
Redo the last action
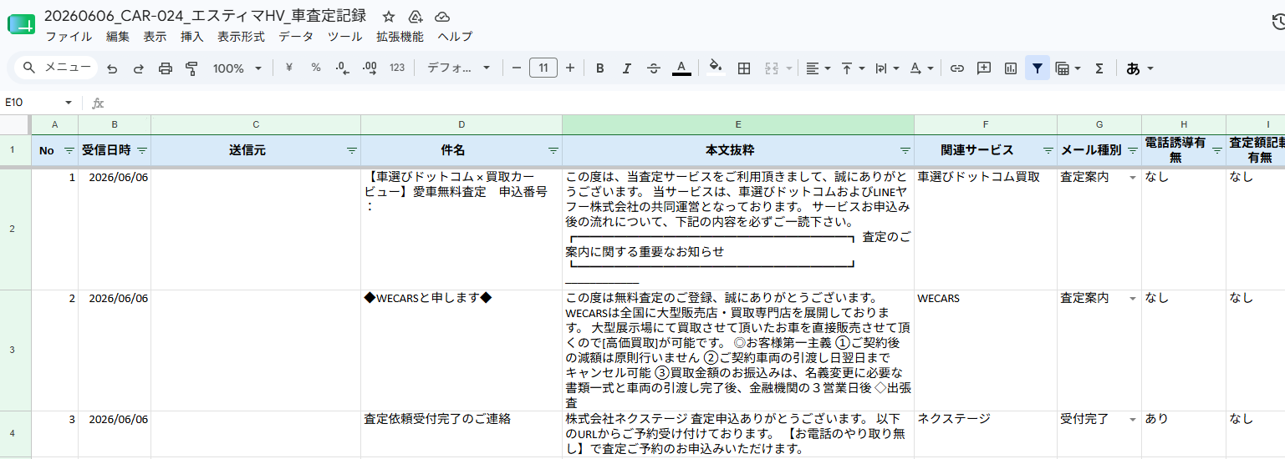point(139,68)
